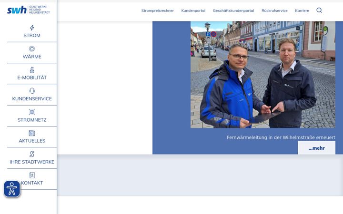Viewport: 343px width, 214px height.
Task: Open the search magnifier icon
Action: point(319,10)
